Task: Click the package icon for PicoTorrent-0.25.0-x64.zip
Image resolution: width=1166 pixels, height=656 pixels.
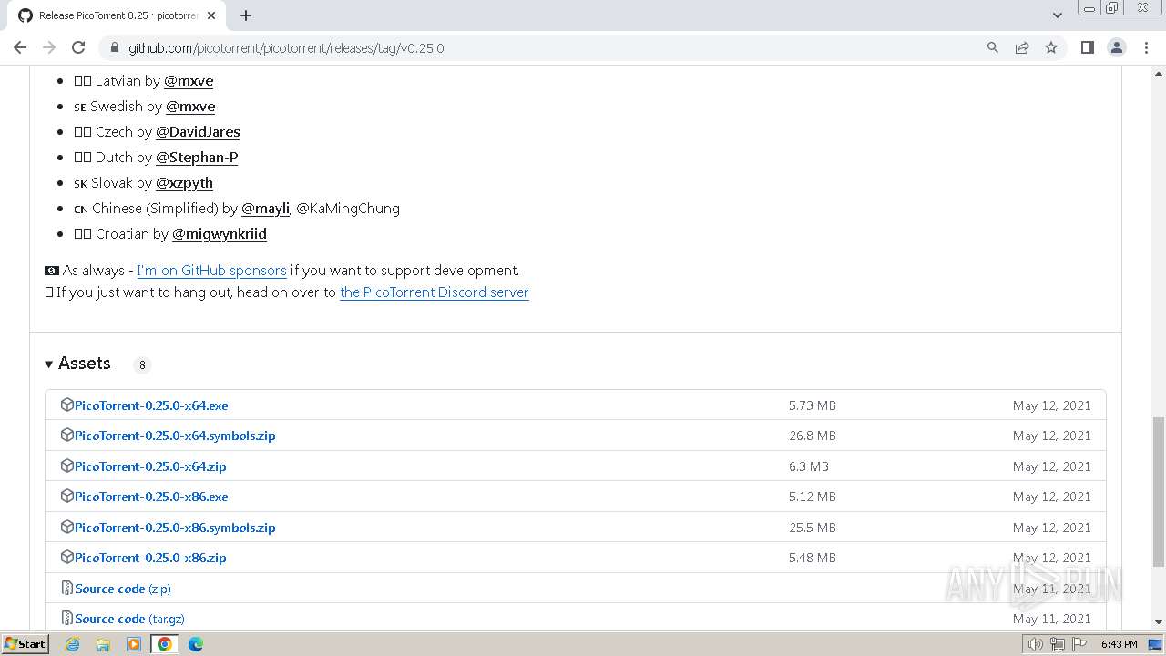Action: pos(66,466)
